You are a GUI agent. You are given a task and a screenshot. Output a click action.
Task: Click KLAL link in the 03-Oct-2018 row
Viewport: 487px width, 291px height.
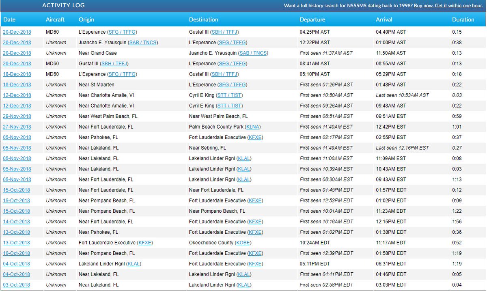point(244,285)
